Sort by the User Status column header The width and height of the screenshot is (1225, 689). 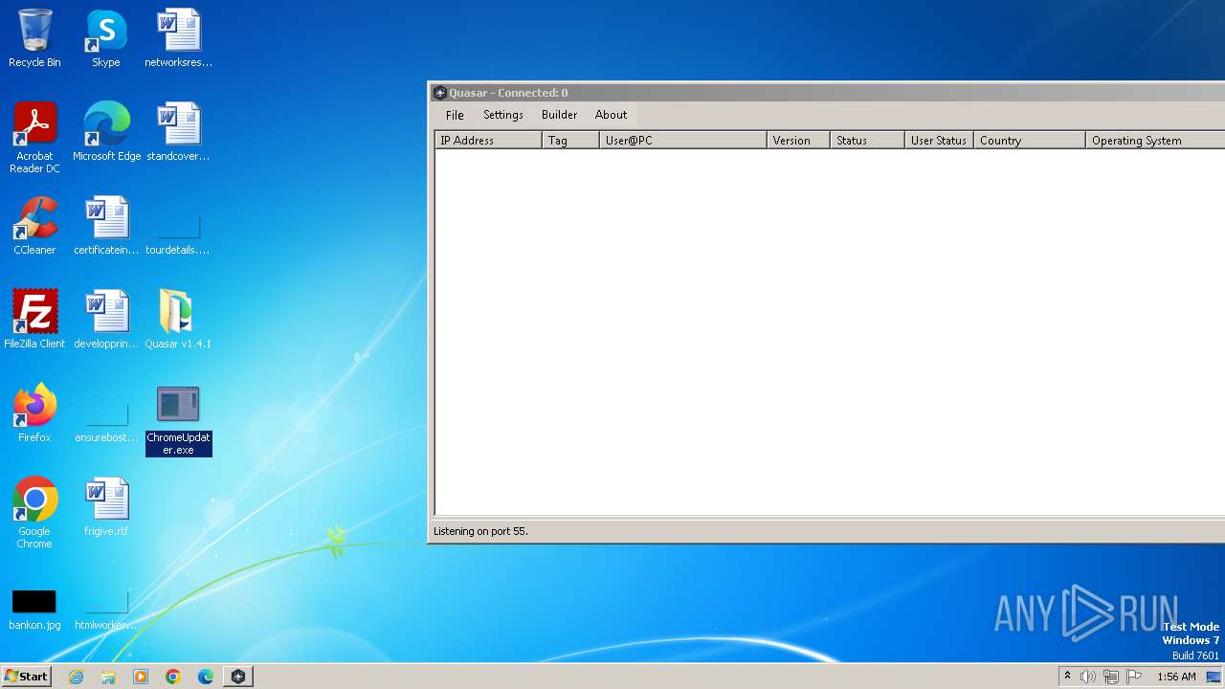[x=939, y=141]
